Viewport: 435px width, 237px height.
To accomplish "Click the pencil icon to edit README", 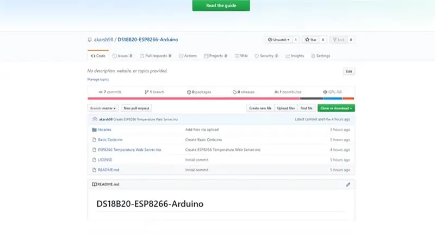I will [348, 184].
